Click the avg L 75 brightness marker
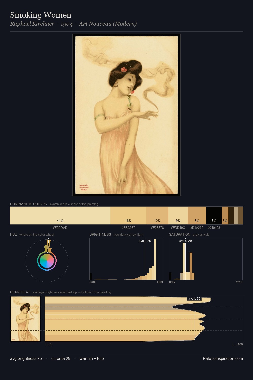Viewport: 253px width, 380px height. click(x=145, y=241)
